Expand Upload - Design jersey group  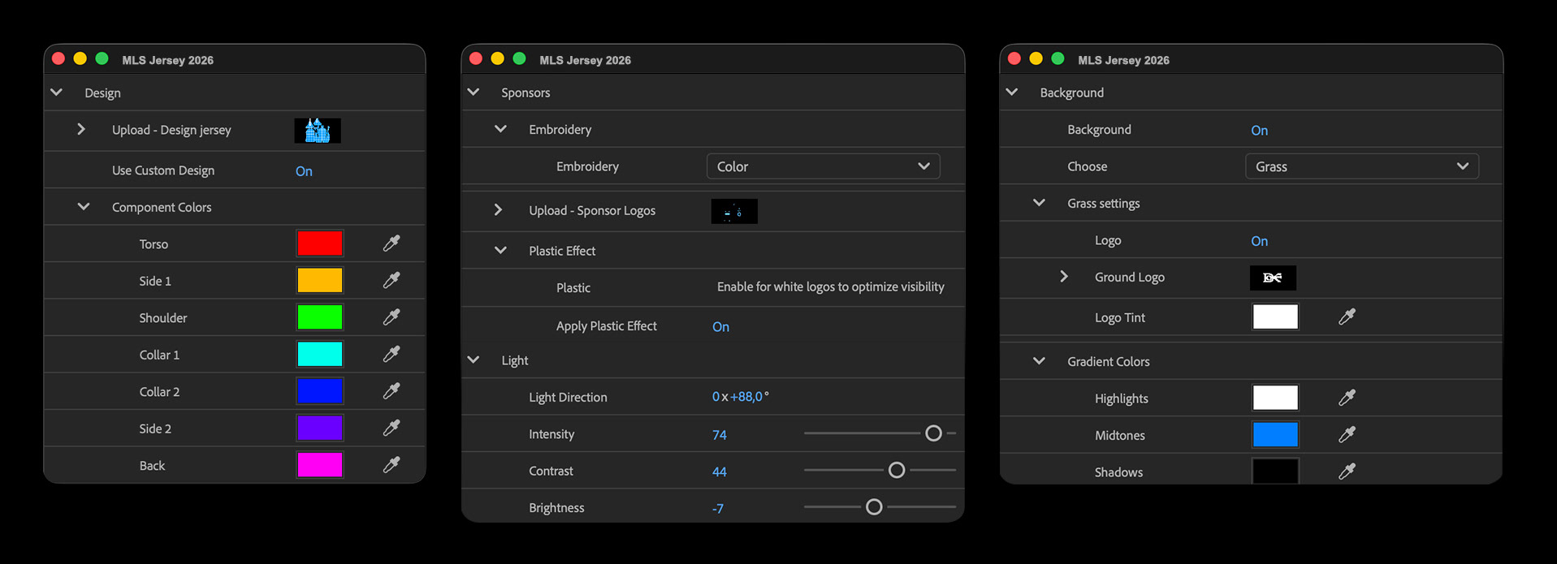[81, 129]
